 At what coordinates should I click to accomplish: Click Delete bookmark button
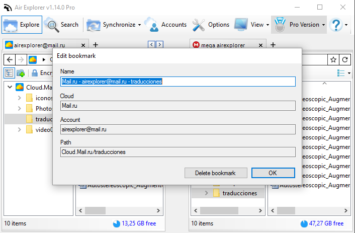coord(216,173)
